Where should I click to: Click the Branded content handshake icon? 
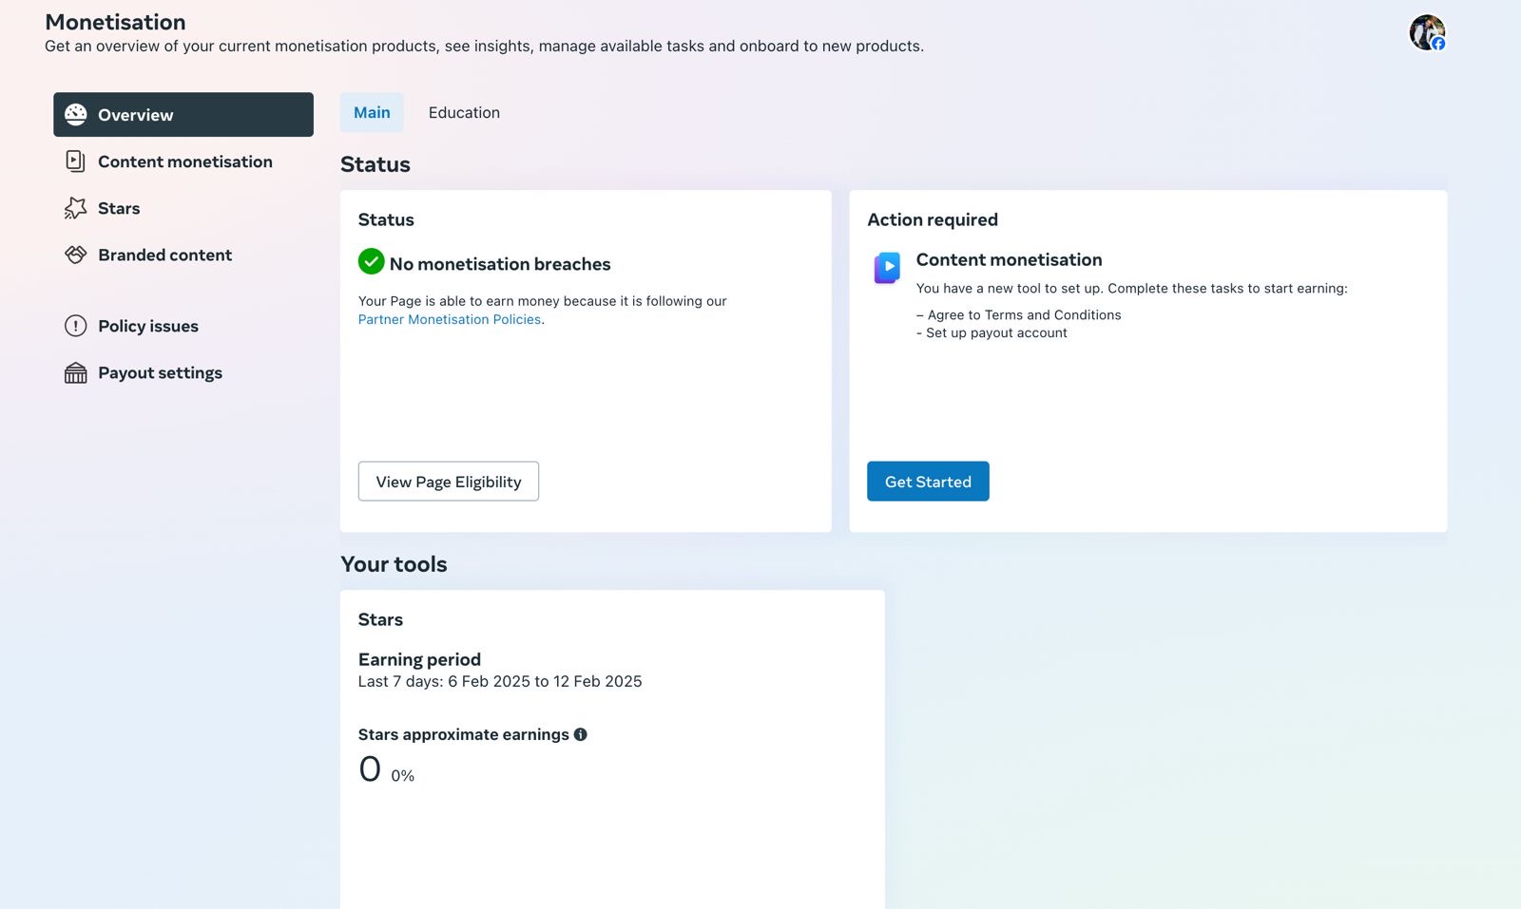(x=75, y=255)
